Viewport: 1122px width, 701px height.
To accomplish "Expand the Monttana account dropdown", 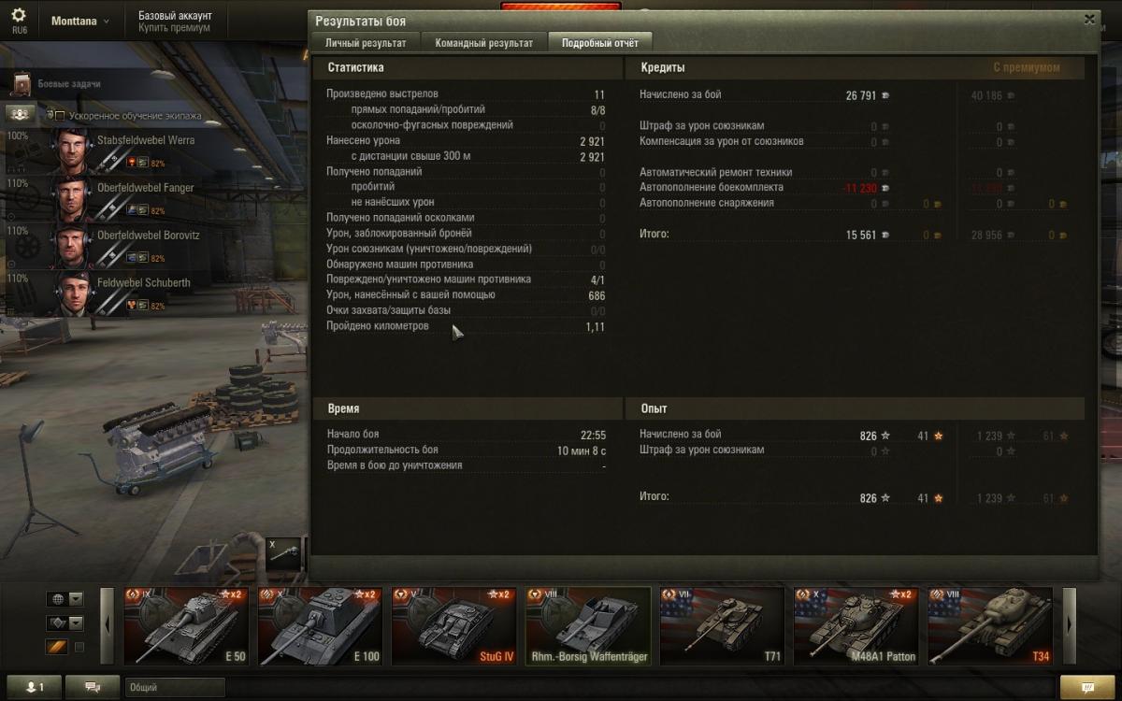I will pyautogui.click(x=80, y=21).
